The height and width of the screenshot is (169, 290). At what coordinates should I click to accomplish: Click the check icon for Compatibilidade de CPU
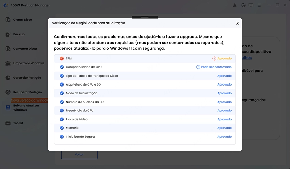62,67
